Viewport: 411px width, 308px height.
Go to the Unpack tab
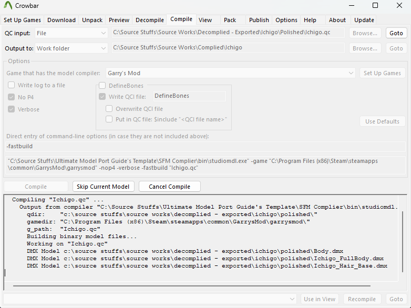92,20
